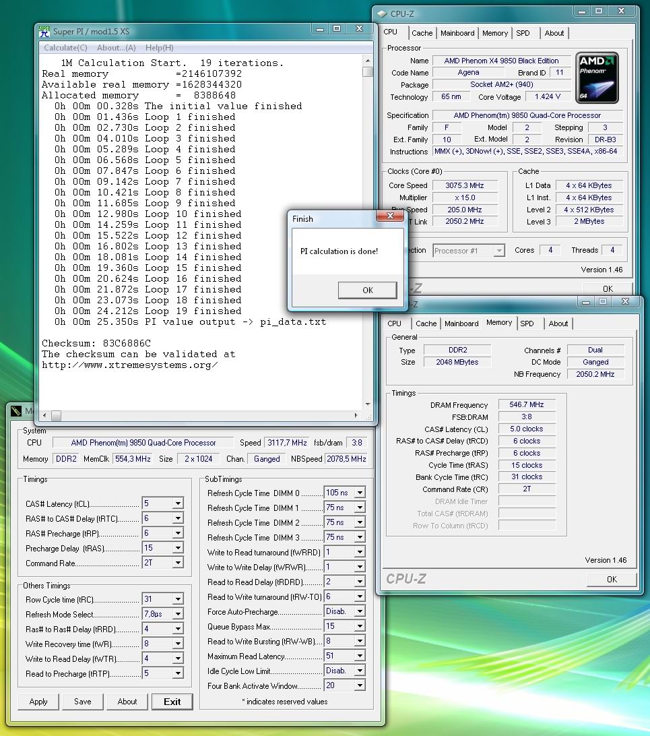Expand Queue Bypass Max dropdown
Image resolution: width=650 pixels, height=736 pixels.
pos(360,627)
